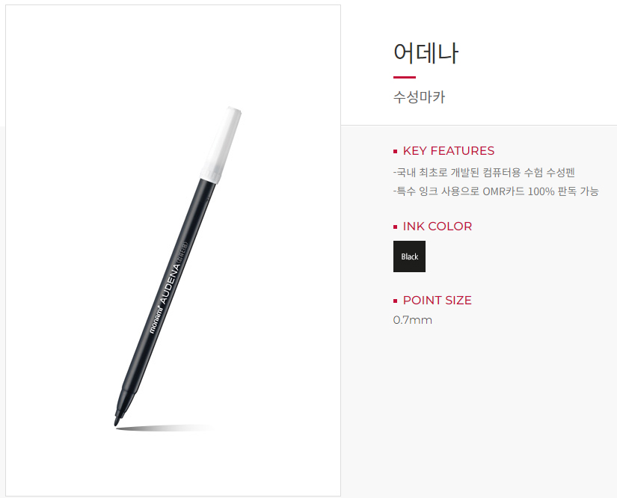Click the red bullet beside KEY FEATURES
Image resolution: width=617 pixels, height=498 pixels.
[x=395, y=152]
